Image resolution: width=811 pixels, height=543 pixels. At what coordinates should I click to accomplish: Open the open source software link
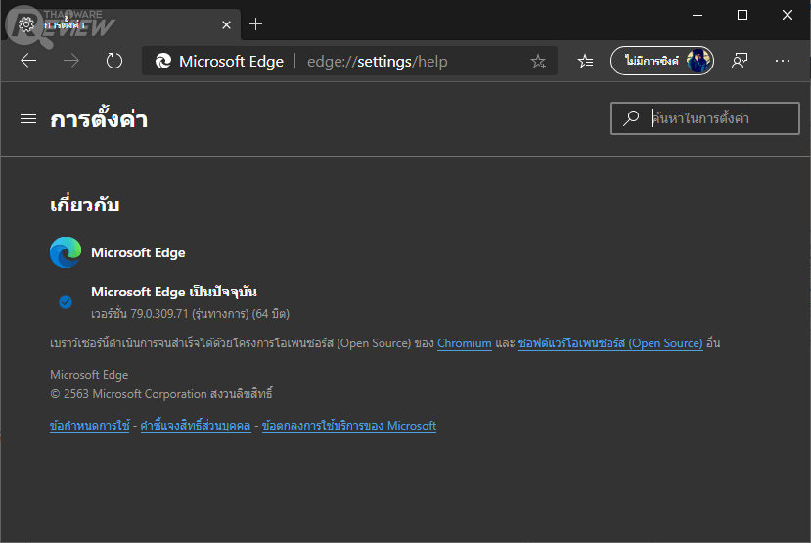click(x=610, y=343)
